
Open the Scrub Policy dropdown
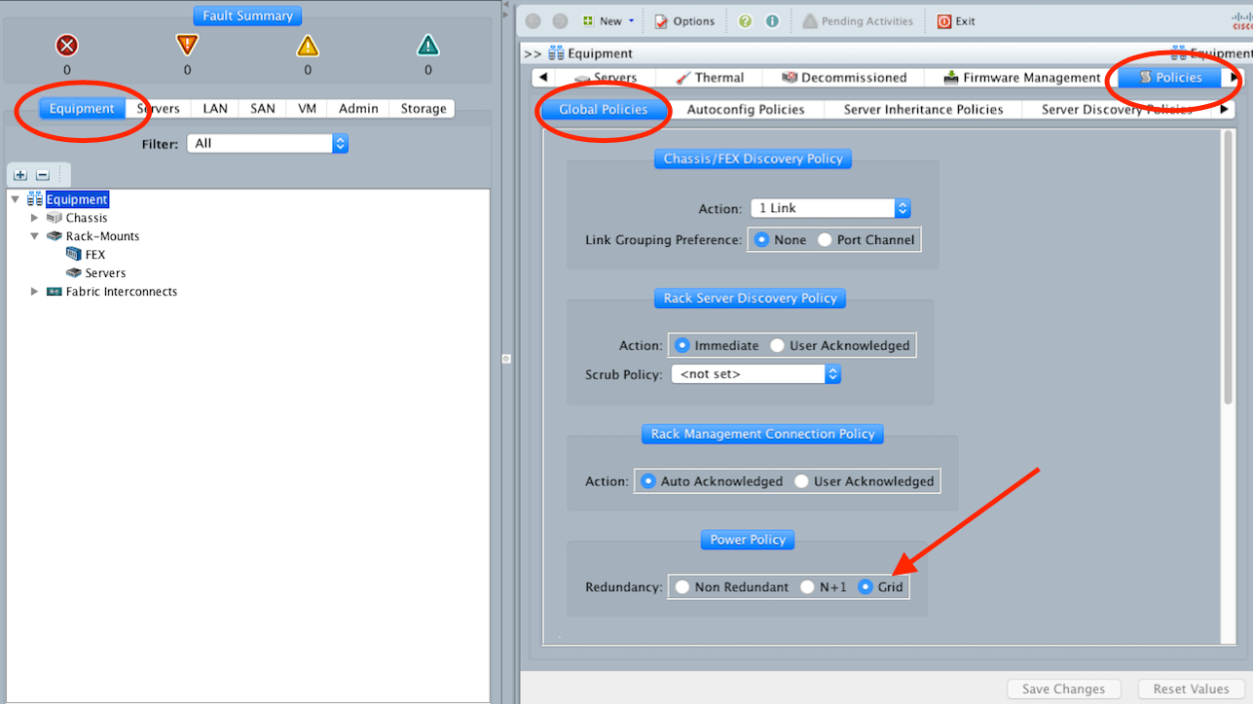[755, 373]
